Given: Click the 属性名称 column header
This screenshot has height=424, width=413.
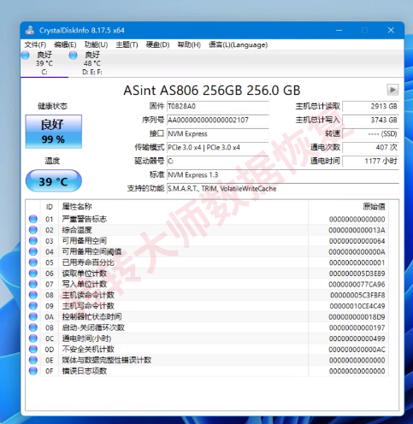Looking at the screenshot, I should [x=183, y=207].
